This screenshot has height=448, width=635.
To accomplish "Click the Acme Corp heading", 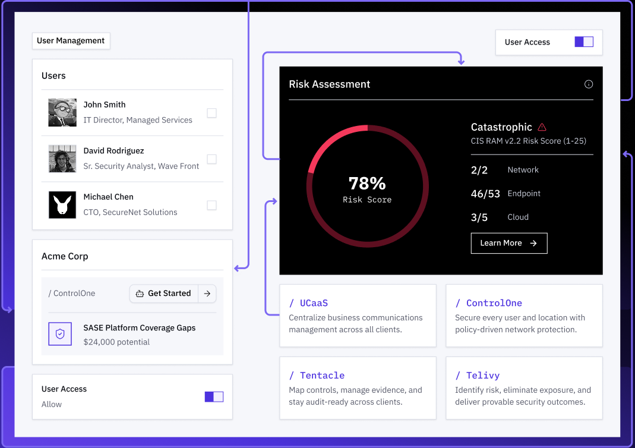I will tap(65, 257).
